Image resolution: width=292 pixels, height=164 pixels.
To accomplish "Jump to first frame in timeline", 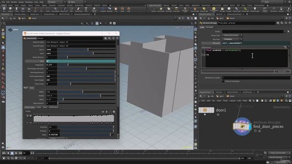I will click(4, 153).
